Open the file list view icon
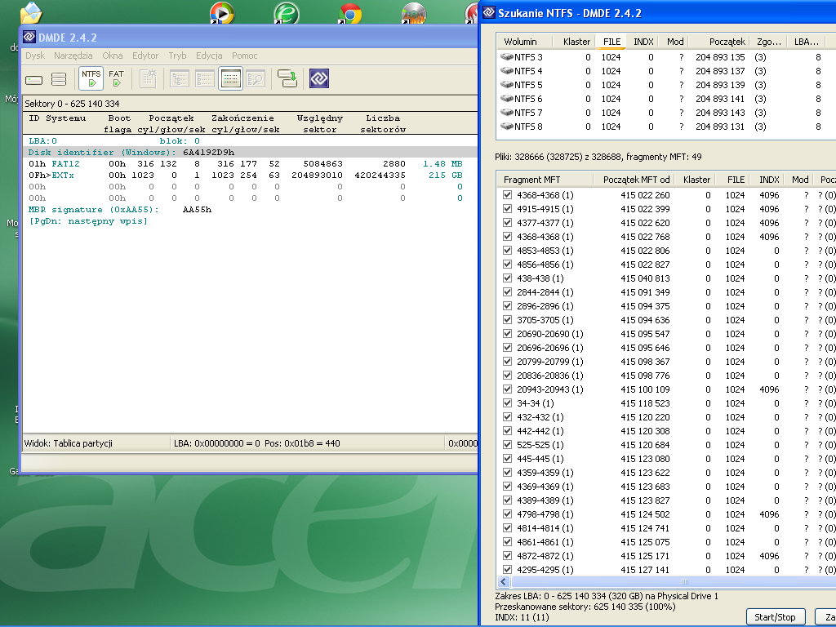The width and height of the screenshot is (836, 627). (205, 79)
